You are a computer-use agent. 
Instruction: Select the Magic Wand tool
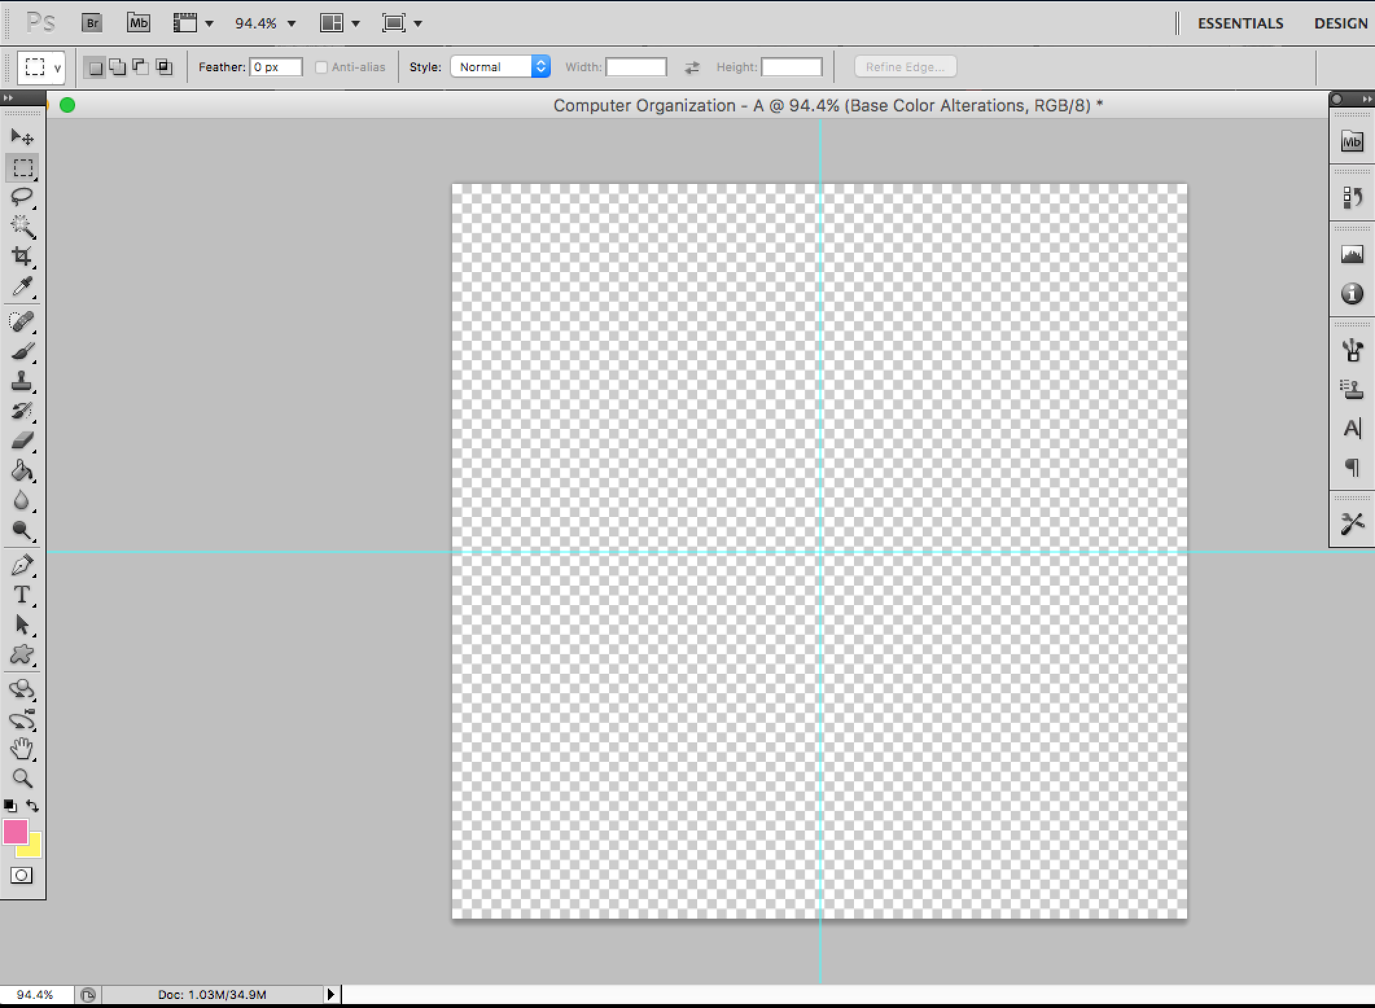[22, 227]
